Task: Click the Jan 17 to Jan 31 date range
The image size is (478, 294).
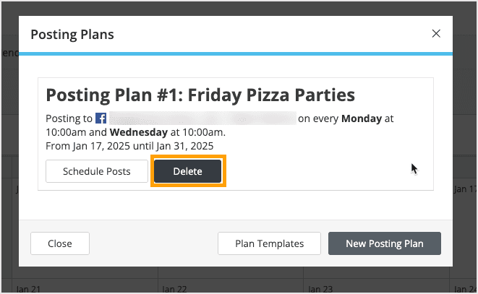Action: 129,146
